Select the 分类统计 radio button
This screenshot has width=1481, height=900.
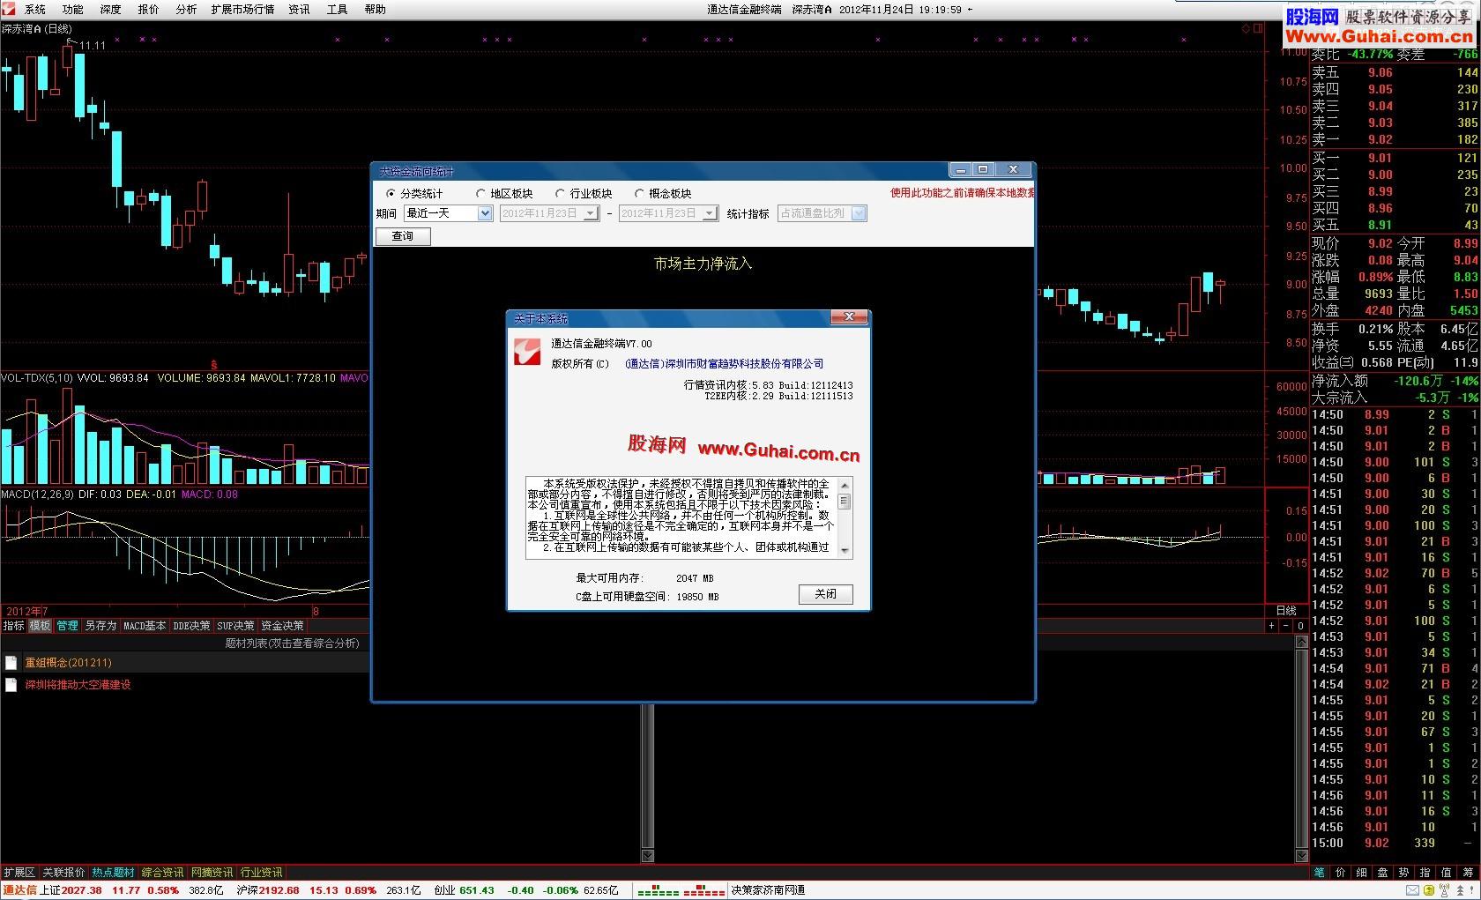coord(391,193)
